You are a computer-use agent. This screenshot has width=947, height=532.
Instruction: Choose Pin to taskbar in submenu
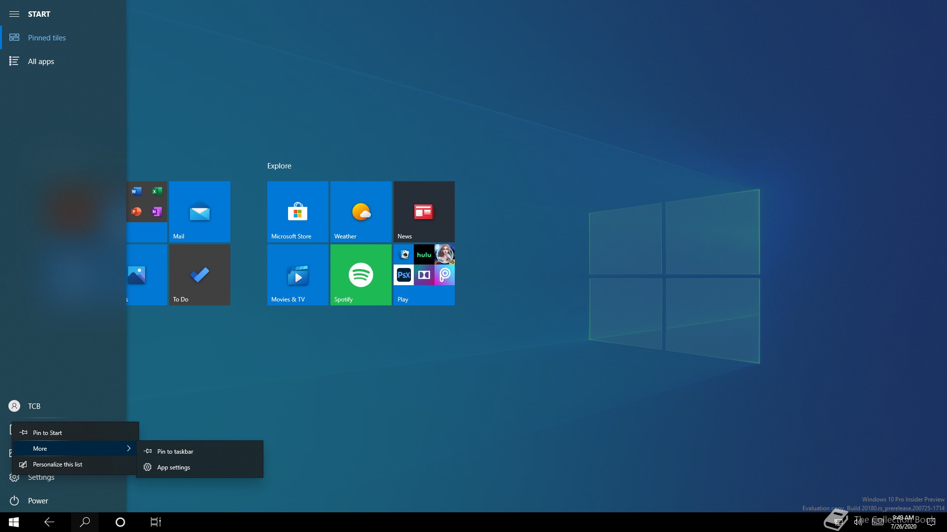tap(200, 451)
